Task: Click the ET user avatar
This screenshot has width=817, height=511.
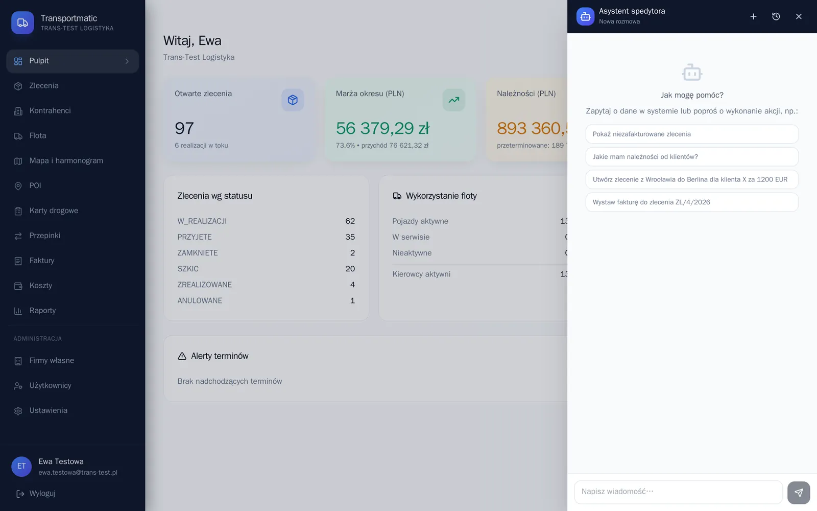Action: [21, 467]
